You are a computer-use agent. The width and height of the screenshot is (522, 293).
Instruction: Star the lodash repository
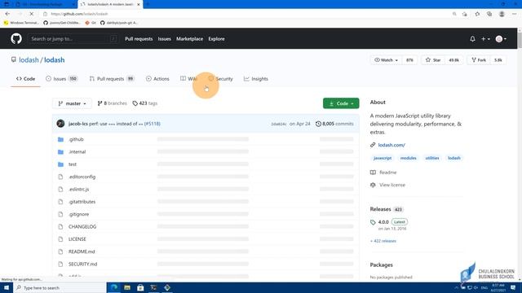point(433,60)
